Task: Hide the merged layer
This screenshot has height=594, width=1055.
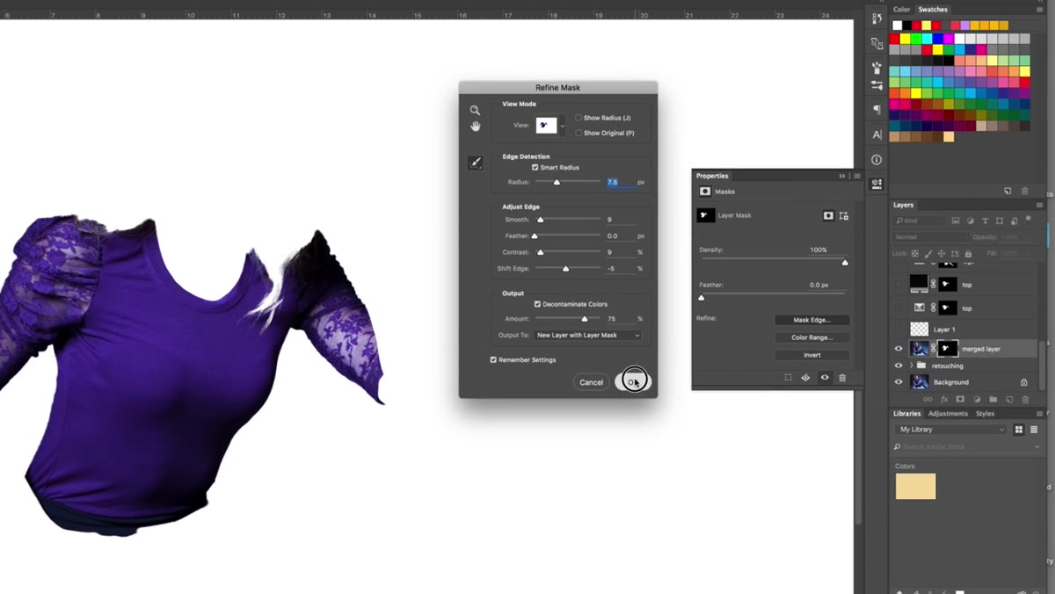Action: click(x=899, y=349)
